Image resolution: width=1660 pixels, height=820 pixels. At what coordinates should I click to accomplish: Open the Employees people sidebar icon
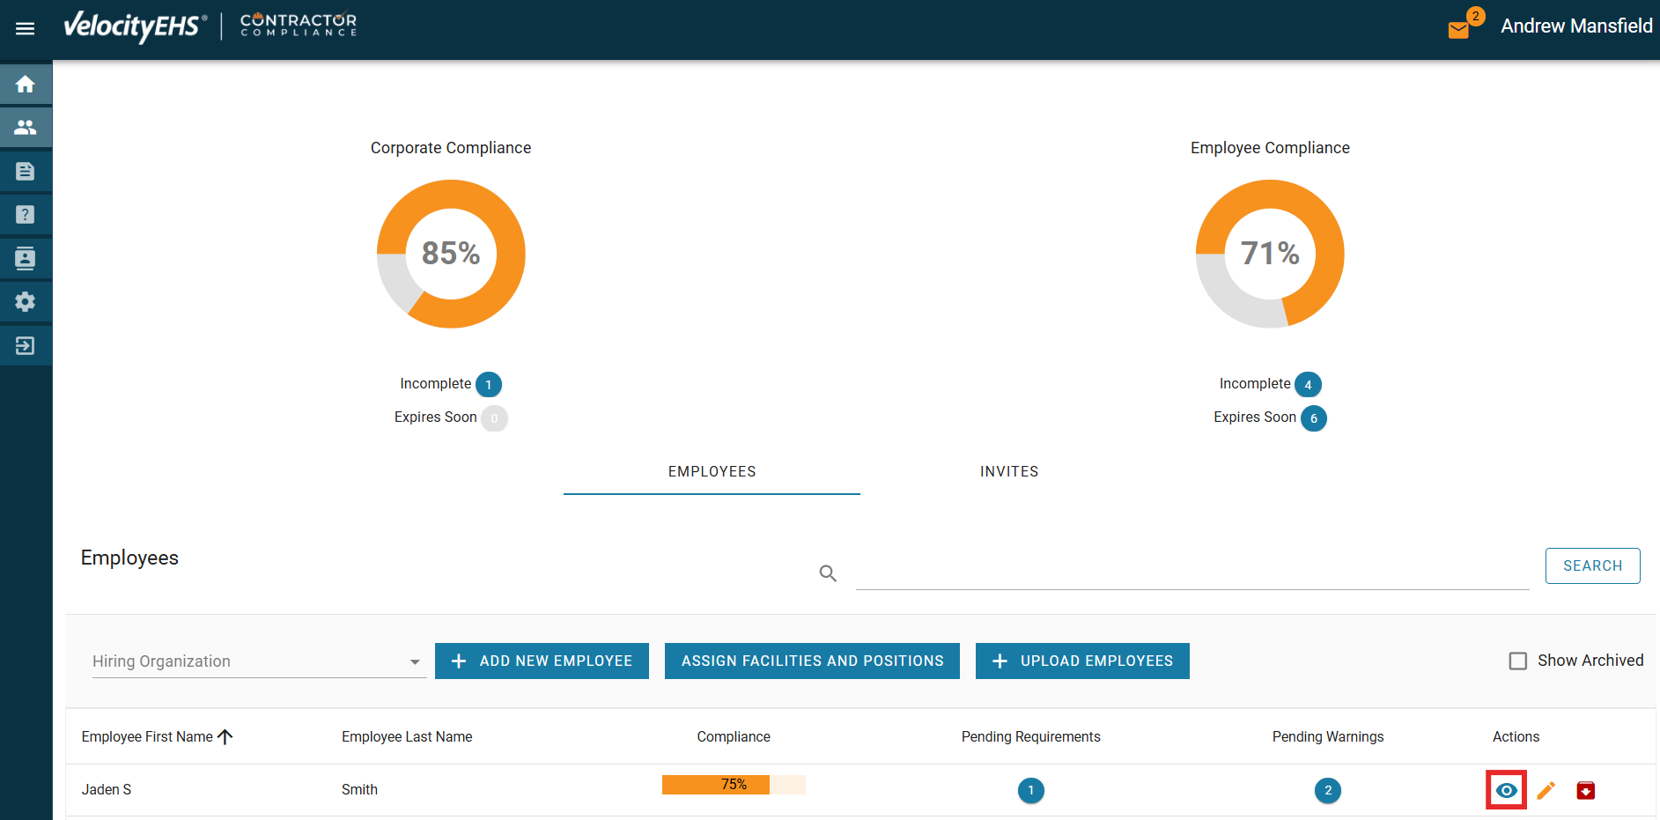[26, 128]
